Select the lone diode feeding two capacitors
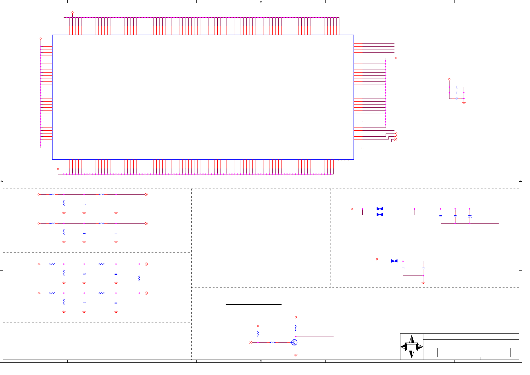Viewport: 530px width, 375px height. pyautogui.click(x=394, y=261)
